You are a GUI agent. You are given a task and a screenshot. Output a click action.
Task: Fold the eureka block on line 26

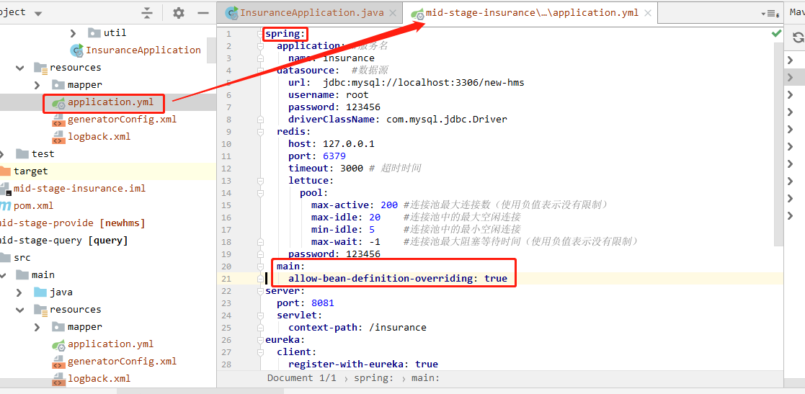point(260,340)
